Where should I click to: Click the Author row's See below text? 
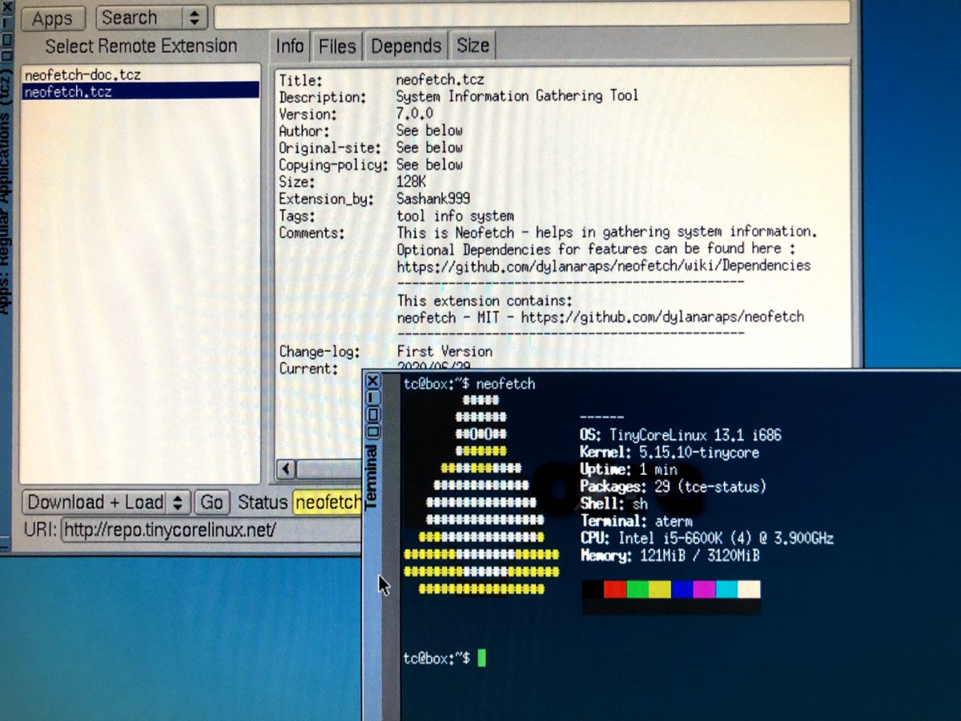click(x=430, y=131)
